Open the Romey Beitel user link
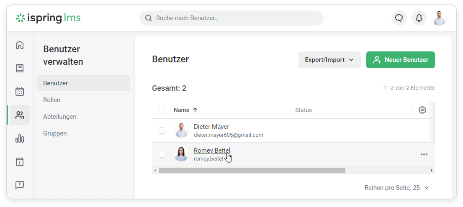The height and width of the screenshot is (207, 463). click(x=212, y=151)
